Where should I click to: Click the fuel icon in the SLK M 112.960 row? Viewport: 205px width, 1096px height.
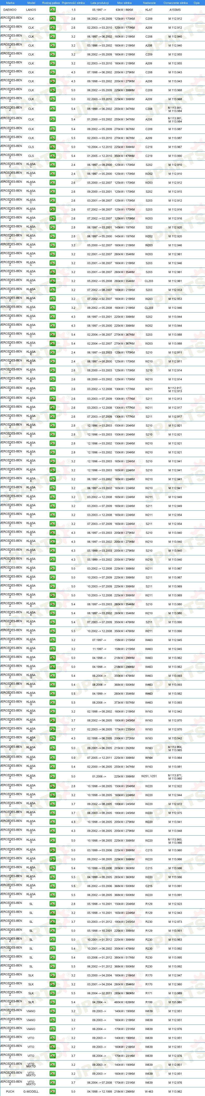click(x=52, y=984)
